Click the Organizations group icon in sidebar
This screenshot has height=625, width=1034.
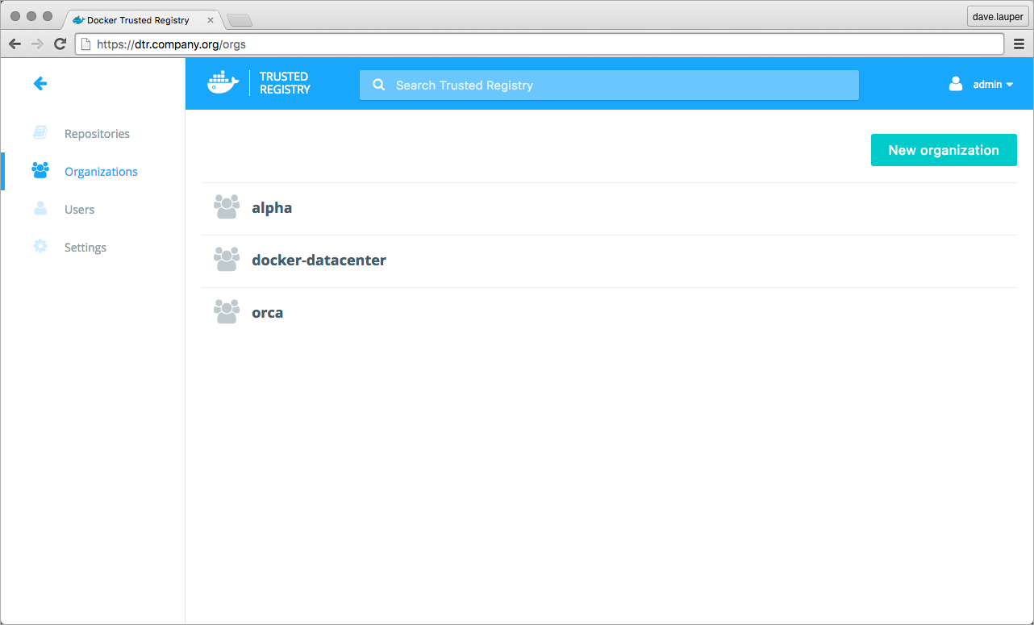(x=40, y=171)
